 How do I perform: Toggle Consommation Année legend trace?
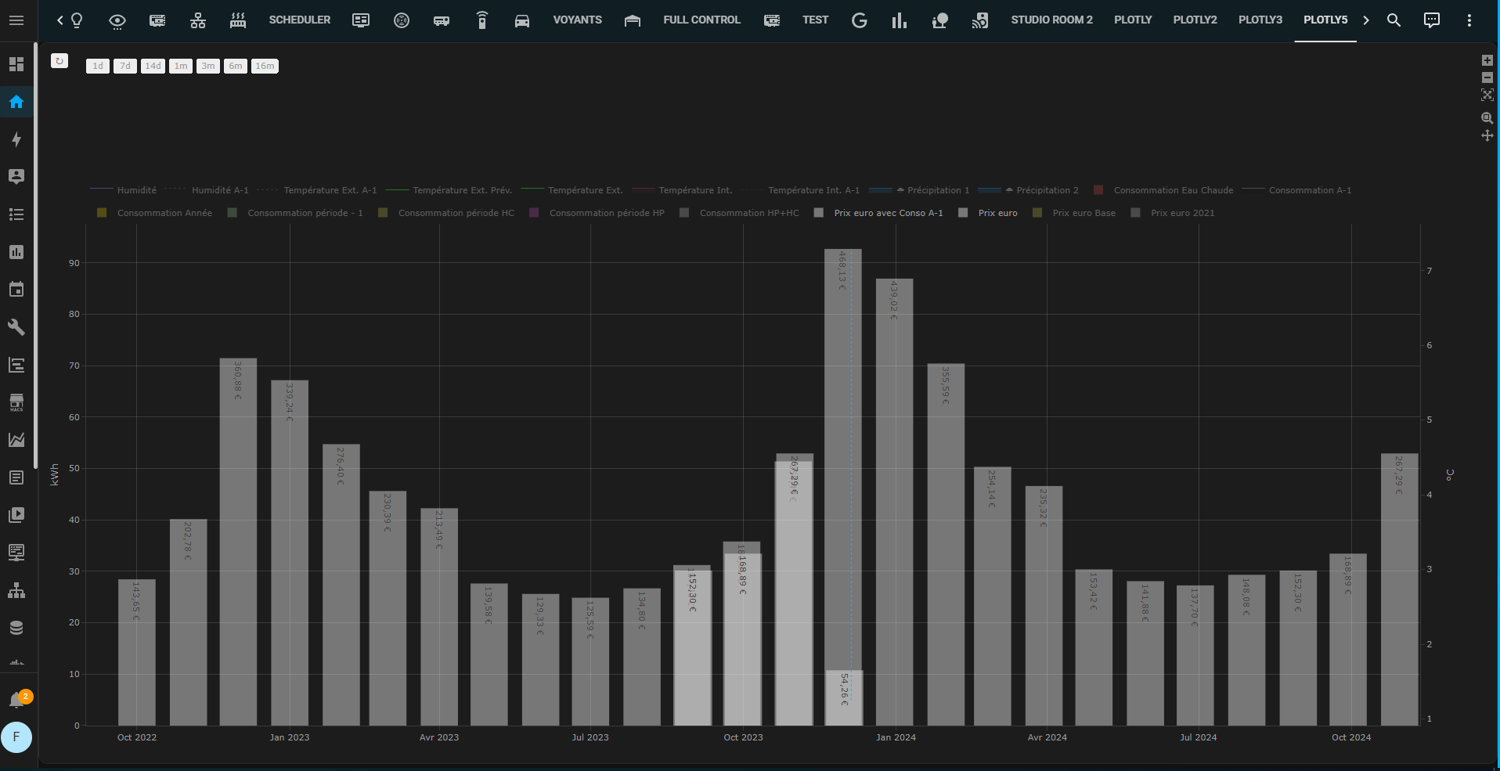[154, 213]
